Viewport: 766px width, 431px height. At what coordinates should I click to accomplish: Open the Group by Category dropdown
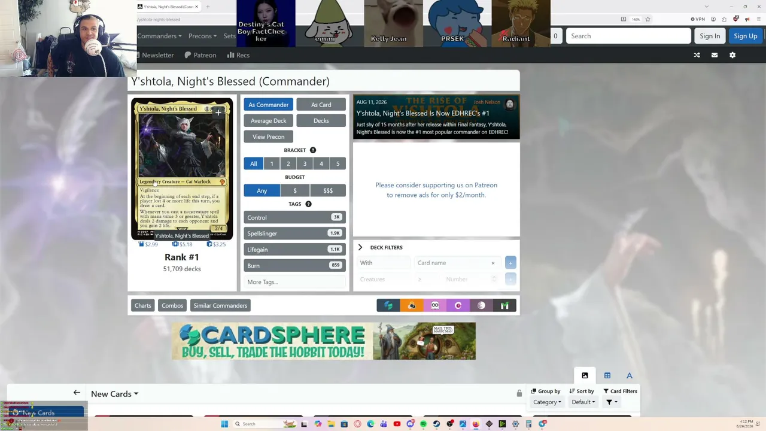click(x=547, y=402)
